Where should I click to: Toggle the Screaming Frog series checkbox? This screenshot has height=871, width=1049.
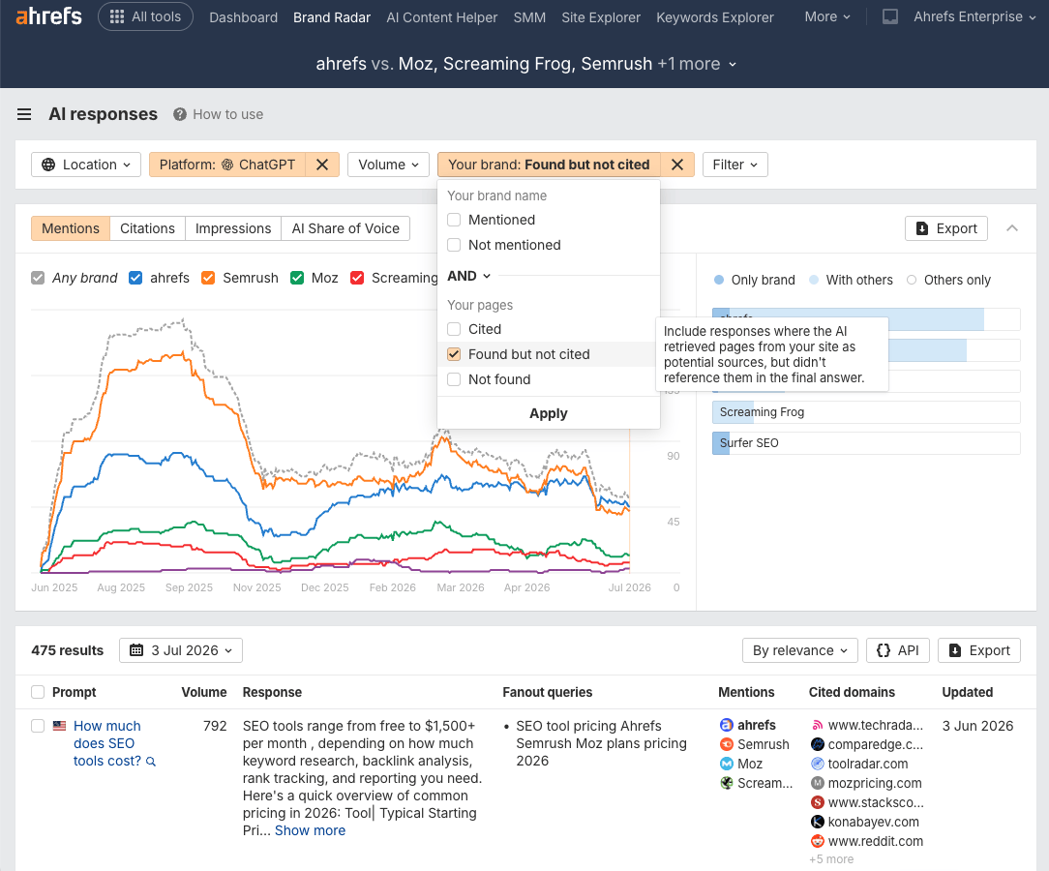coord(357,278)
